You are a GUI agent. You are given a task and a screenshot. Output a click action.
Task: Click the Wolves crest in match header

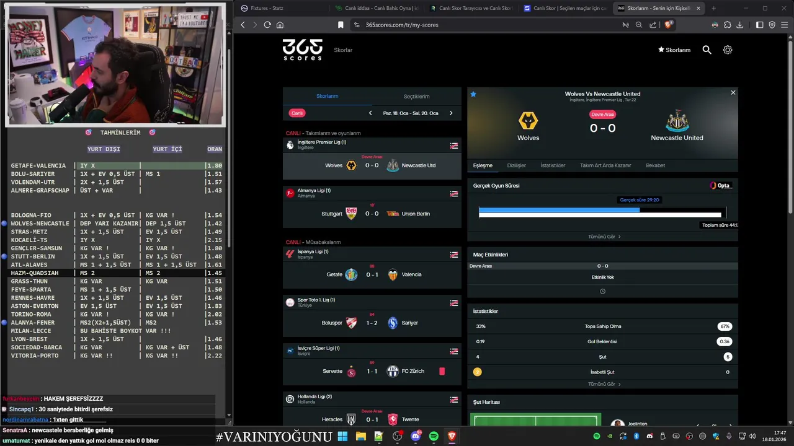(528, 121)
